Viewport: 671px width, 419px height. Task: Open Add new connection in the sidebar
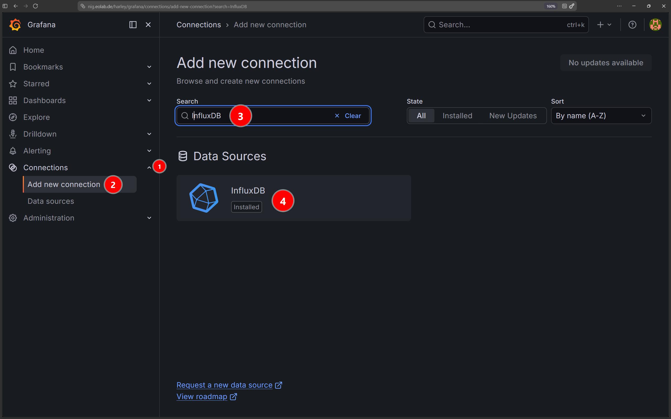pos(80,184)
